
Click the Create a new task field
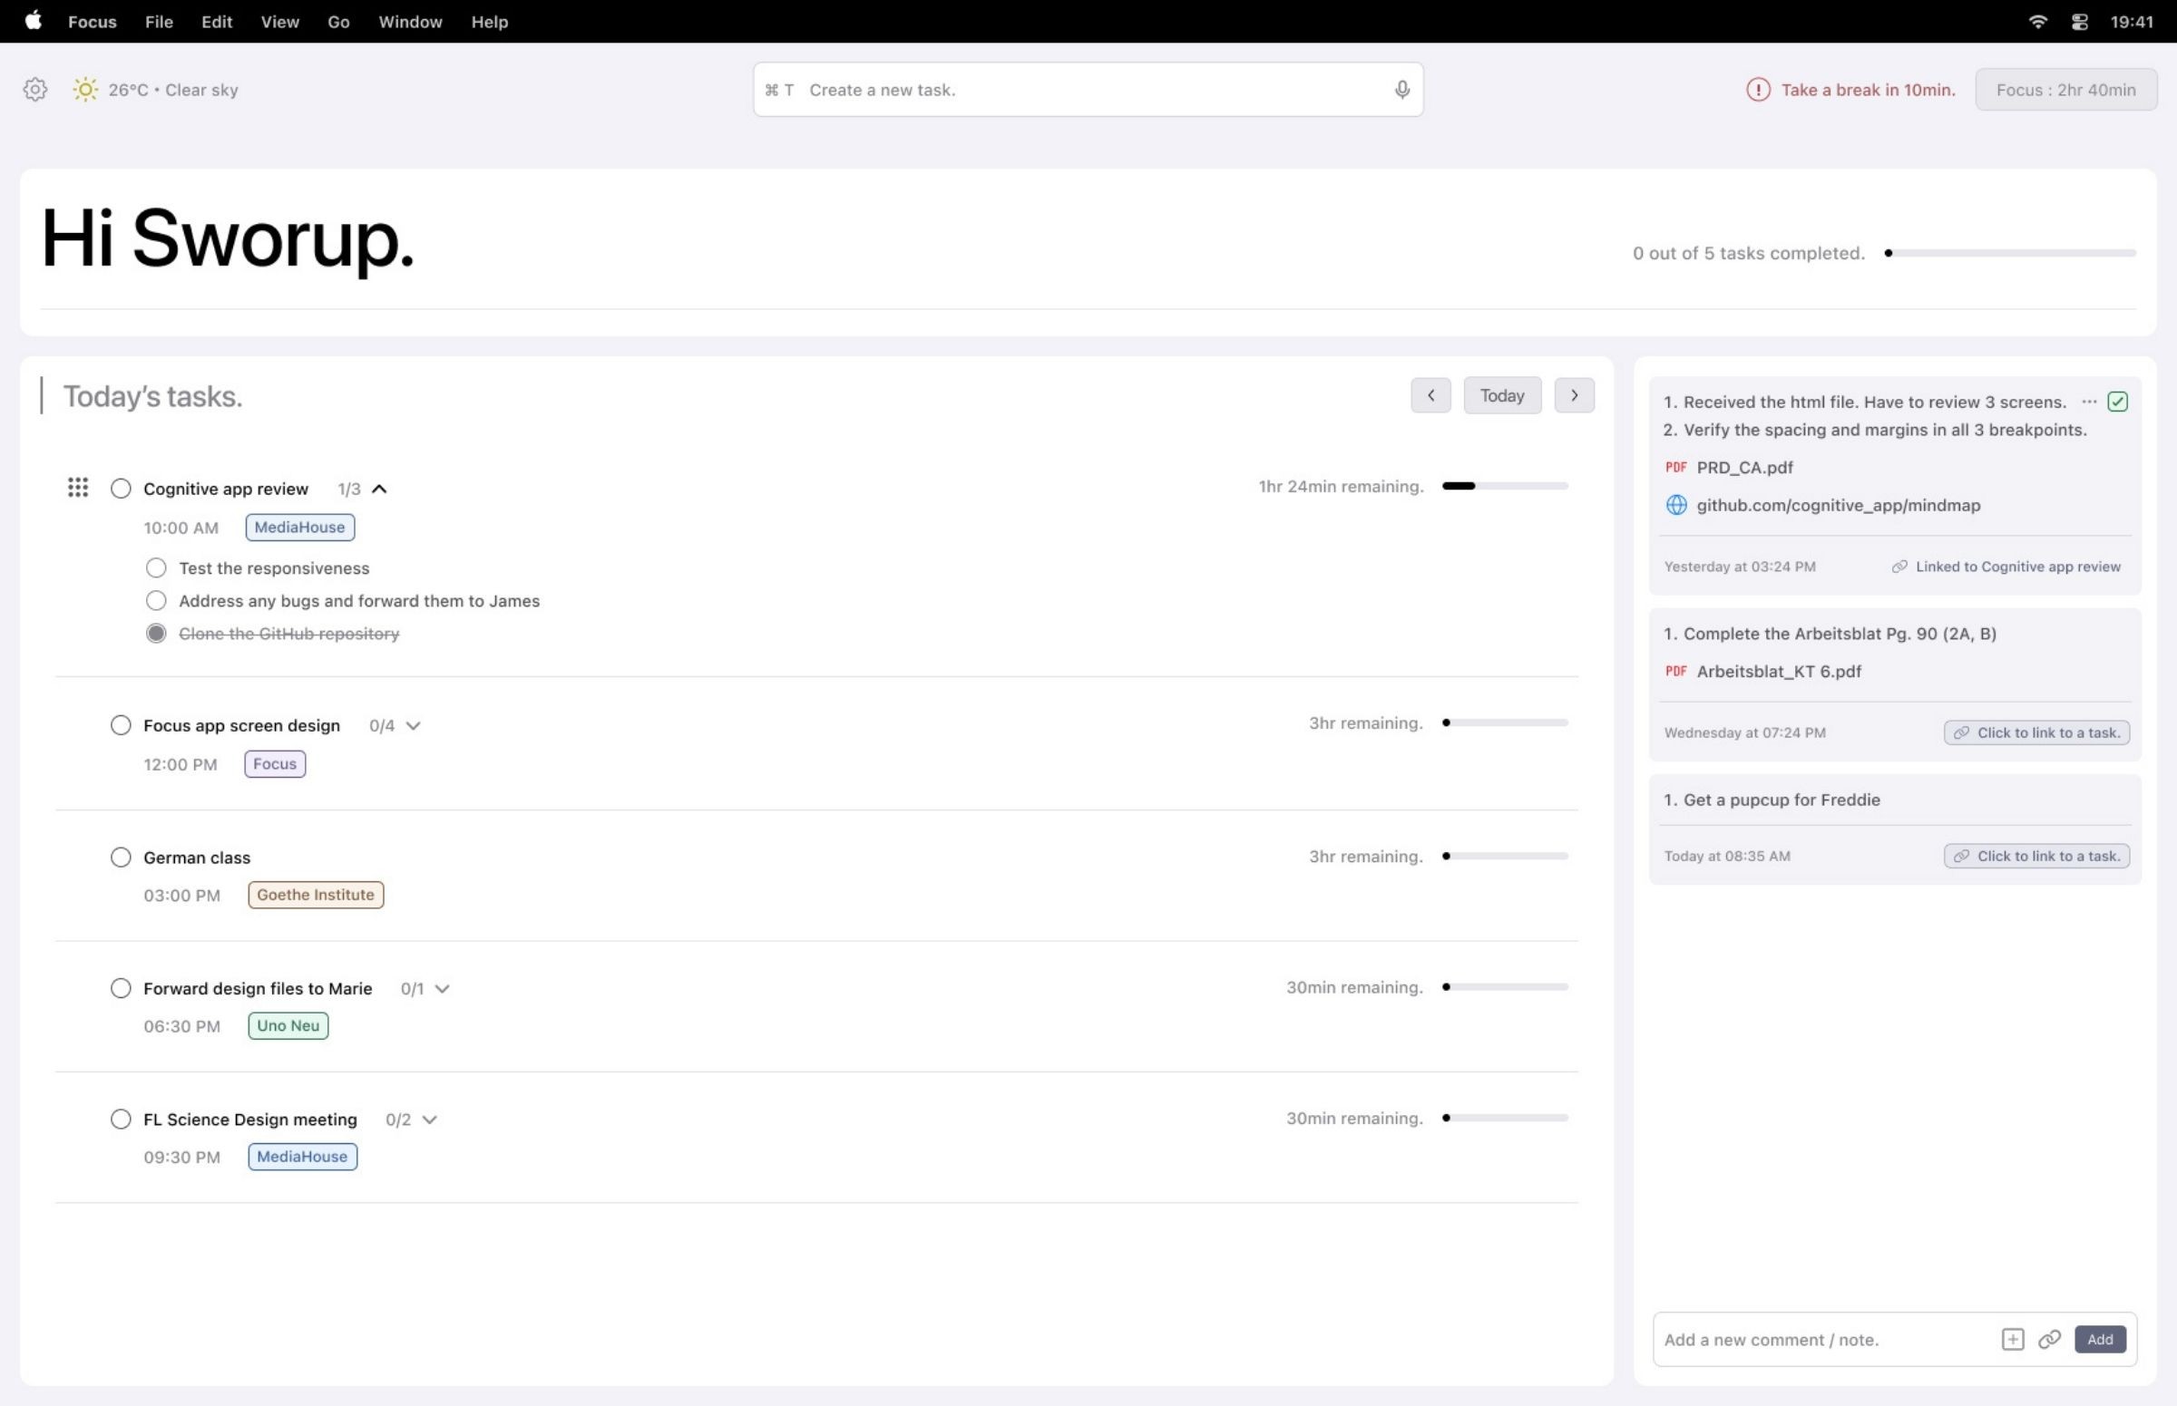1087,90
